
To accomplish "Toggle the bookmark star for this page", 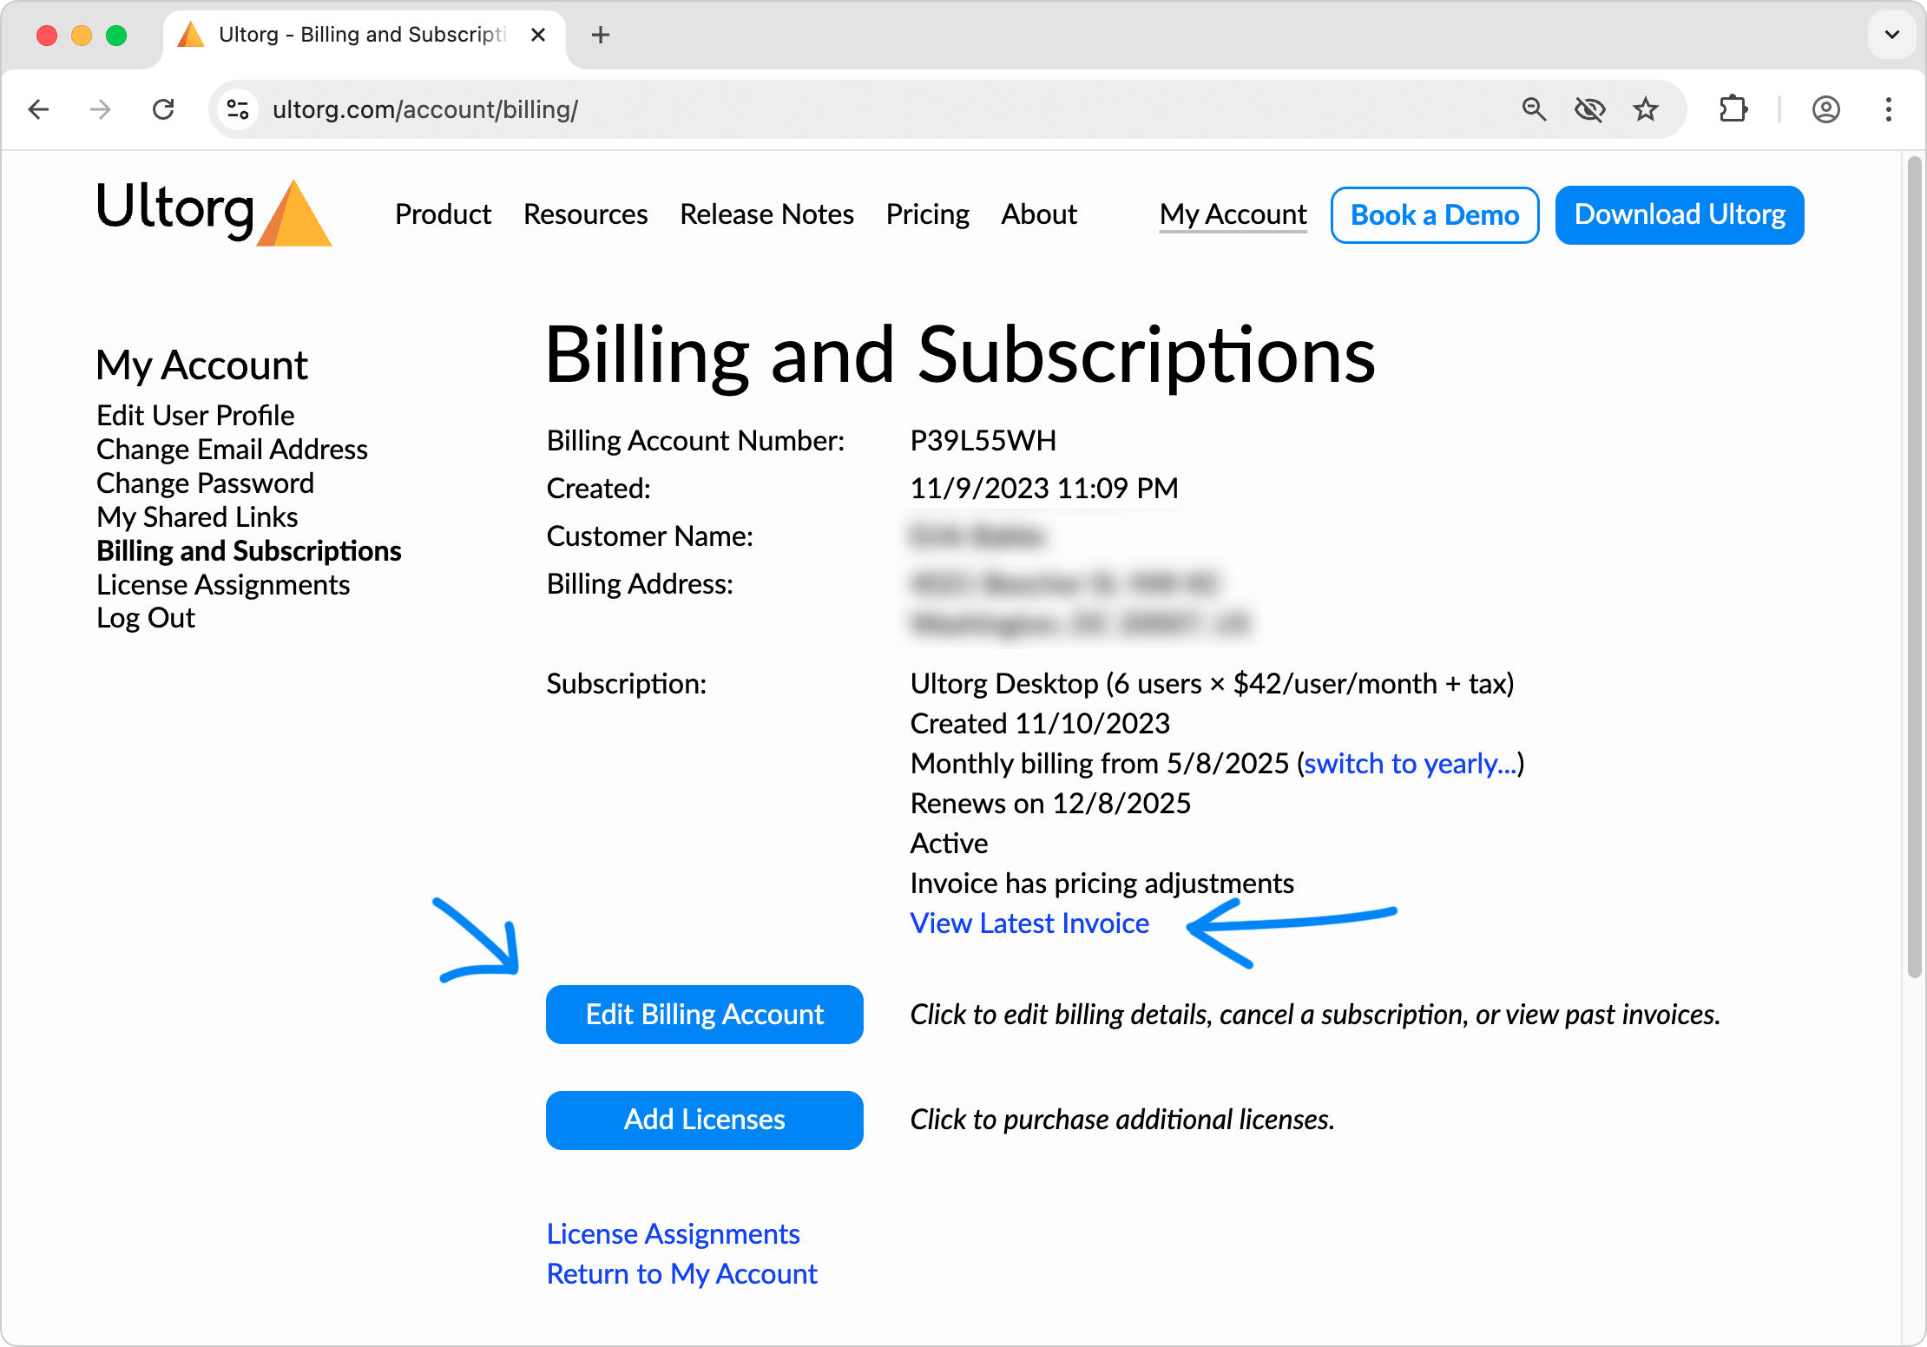I will pos(1646,109).
